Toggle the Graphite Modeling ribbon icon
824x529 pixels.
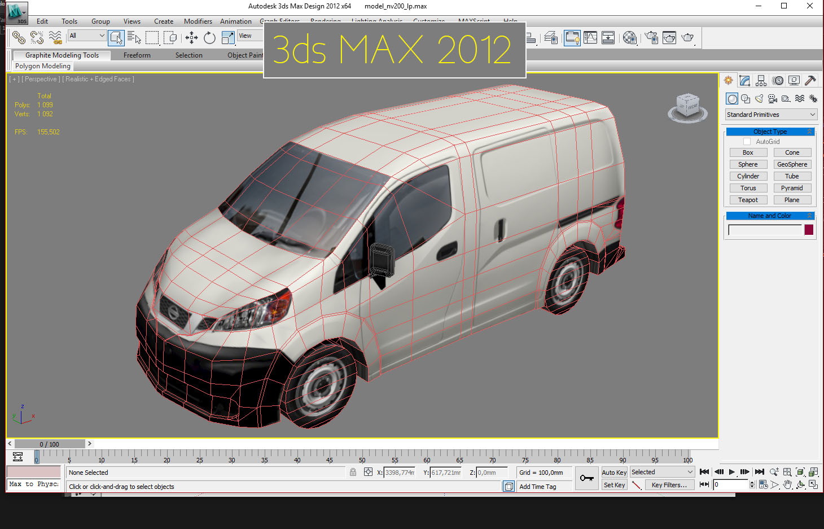pos(572,38)
